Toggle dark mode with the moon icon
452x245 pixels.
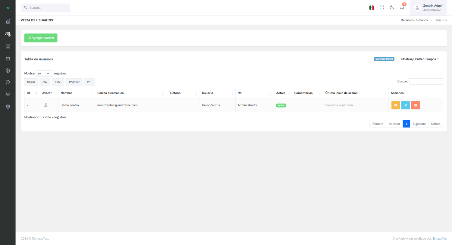(x=392, y=8)
